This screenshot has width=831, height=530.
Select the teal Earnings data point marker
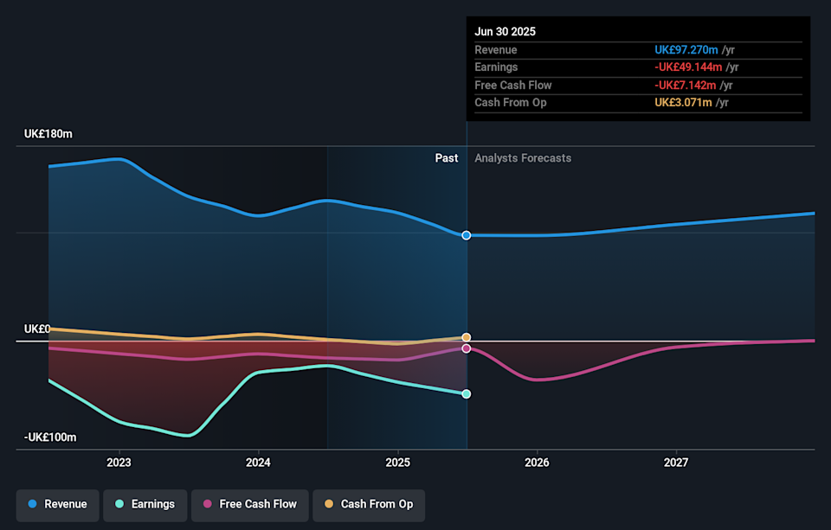point(467,394)
